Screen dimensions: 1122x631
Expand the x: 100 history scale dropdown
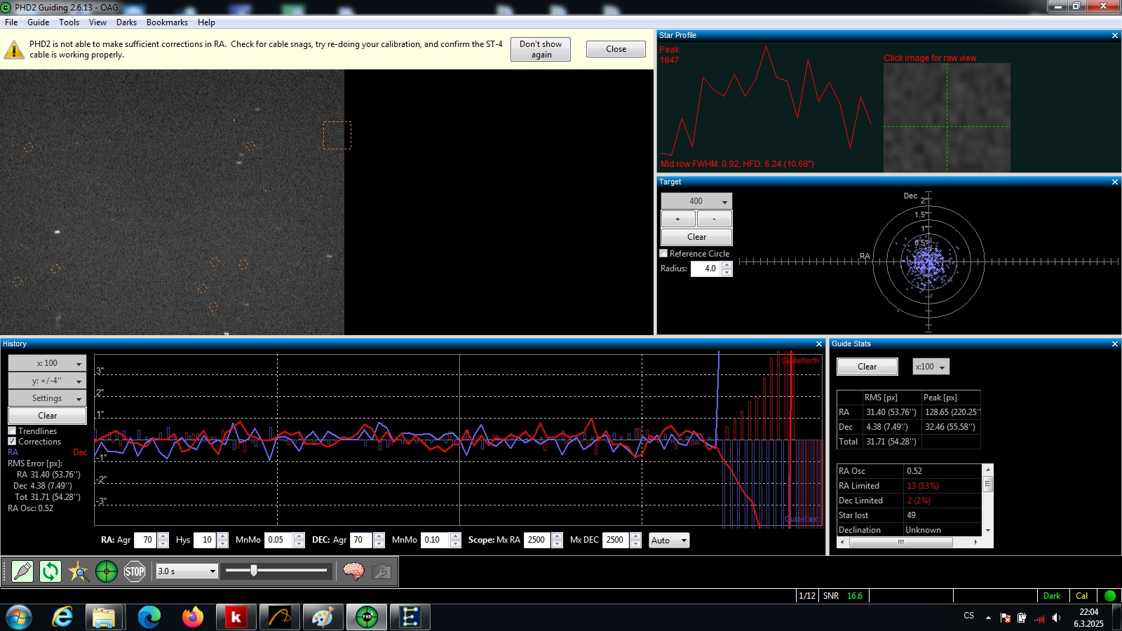point(47,363)
